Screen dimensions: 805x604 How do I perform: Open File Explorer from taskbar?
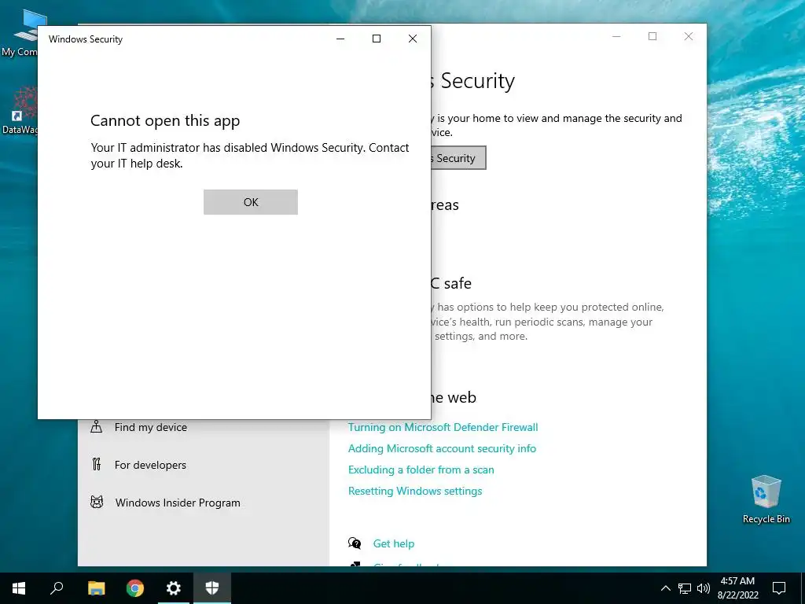click(x=97, y=588)
